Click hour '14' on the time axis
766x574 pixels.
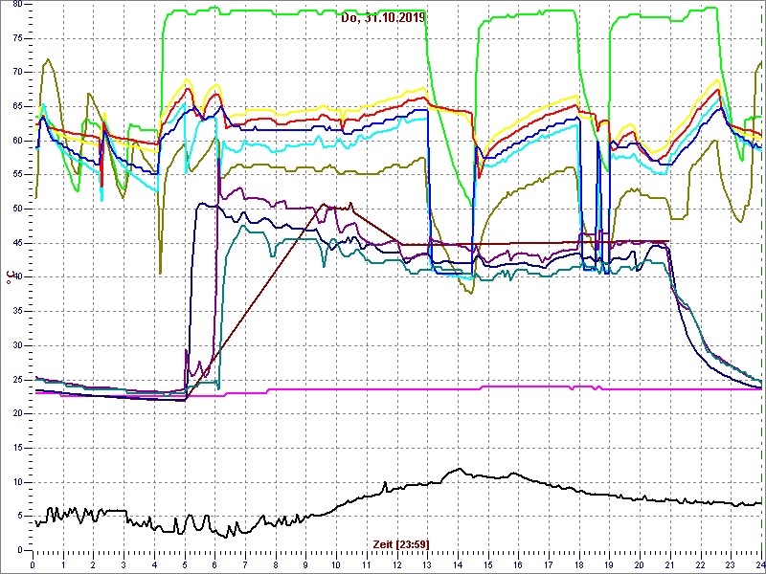[458, 564]
